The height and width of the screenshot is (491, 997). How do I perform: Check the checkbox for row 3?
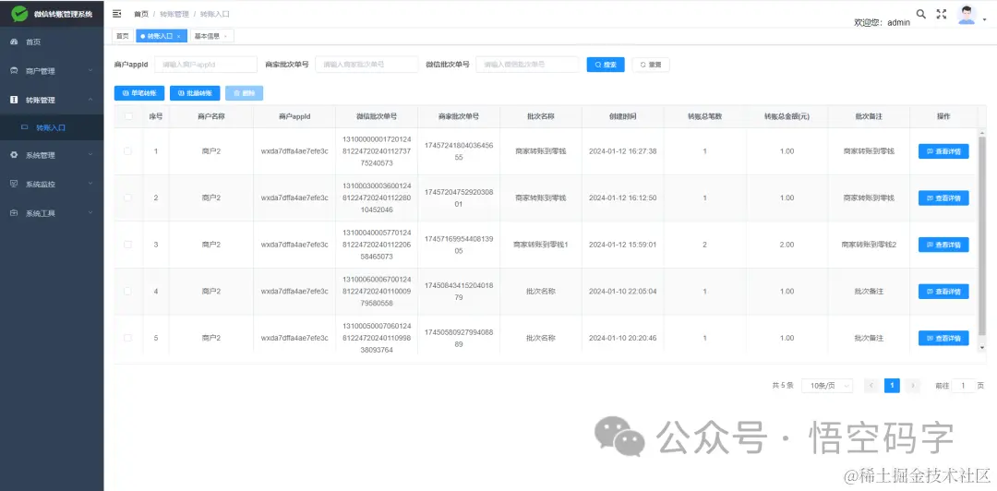point(128,245)
